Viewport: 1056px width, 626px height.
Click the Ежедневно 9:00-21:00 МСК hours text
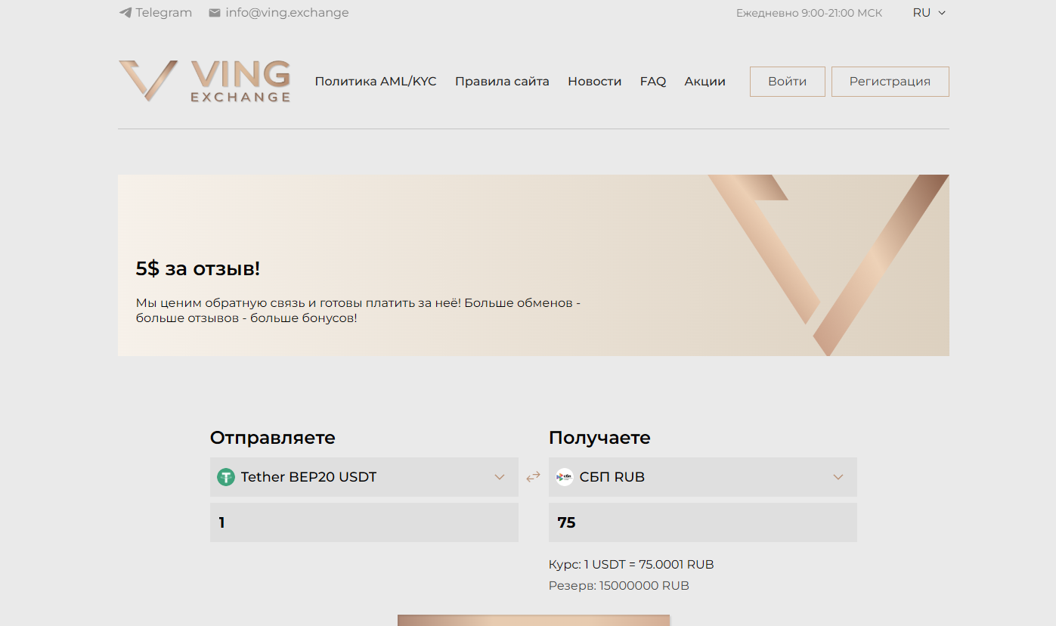(x=810, y=13)
